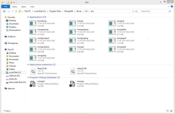The height and width of the screenshot is (114, 175).
Task: Go back with the Back arrow
Action: tap(4, 11)
